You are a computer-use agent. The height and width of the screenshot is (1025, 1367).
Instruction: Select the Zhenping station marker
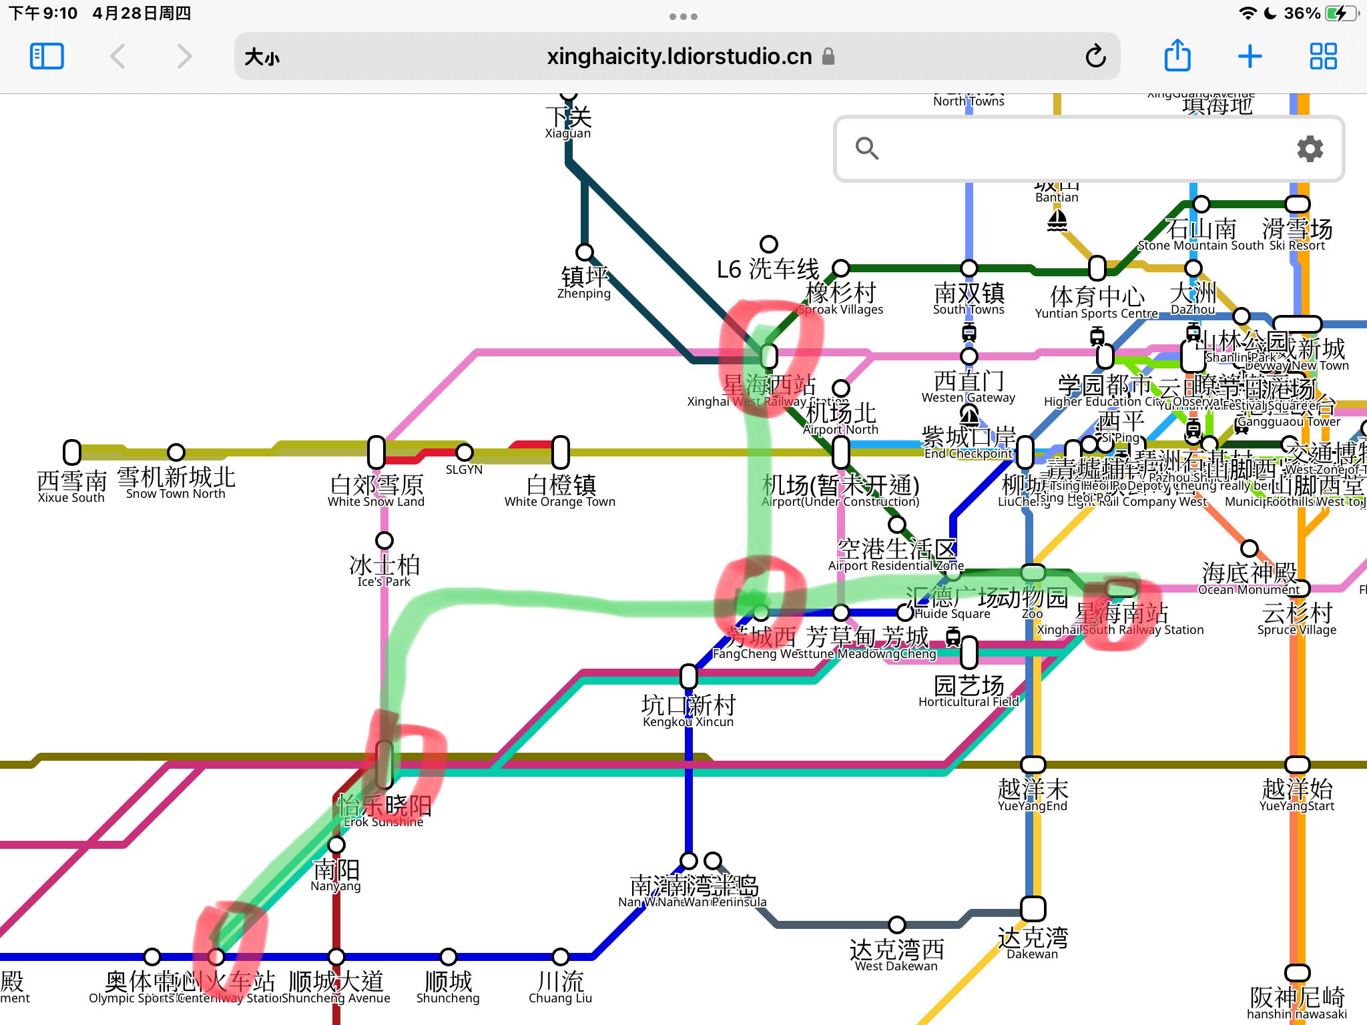(x=585, y=252)
